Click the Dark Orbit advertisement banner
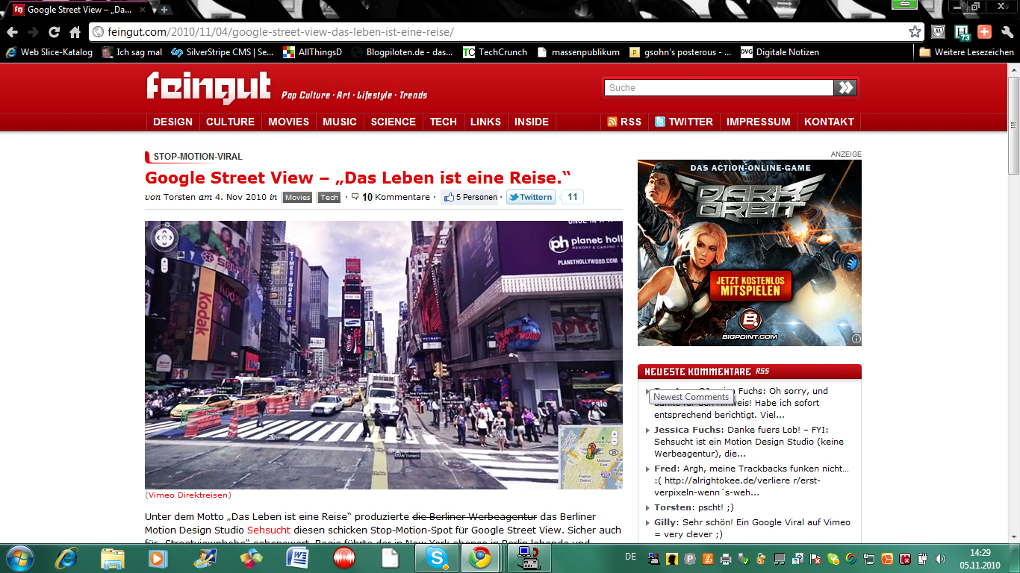 (749, 252)
